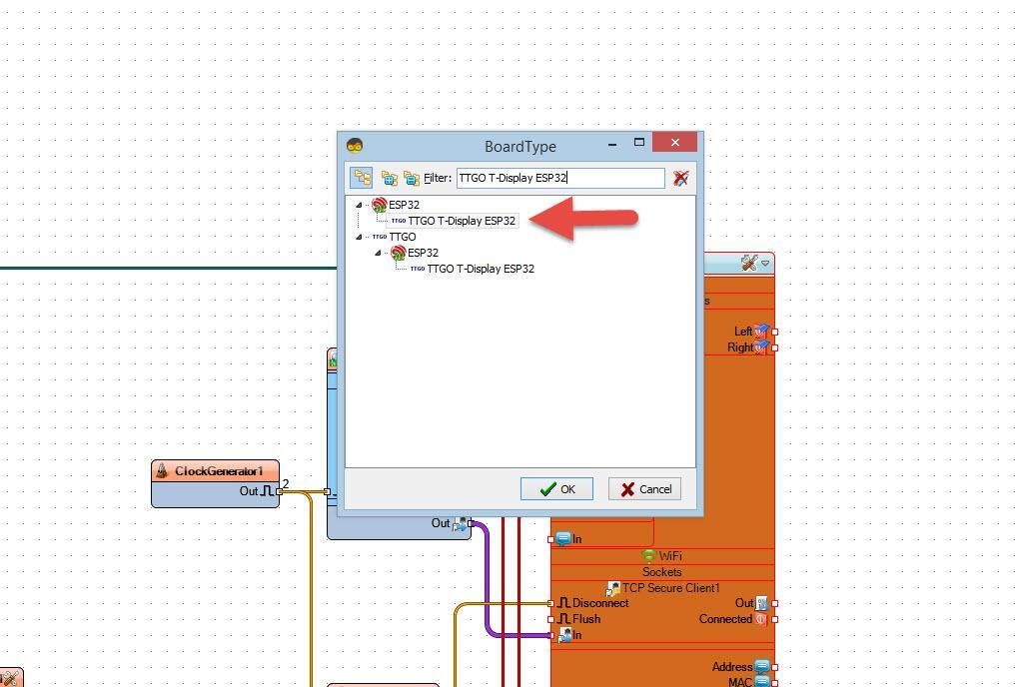
Task: Confirm board selection with OK
Action: coord(556,489)
